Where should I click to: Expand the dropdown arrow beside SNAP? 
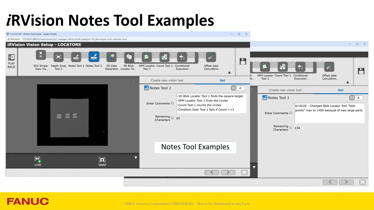click(x=136, y=157)
